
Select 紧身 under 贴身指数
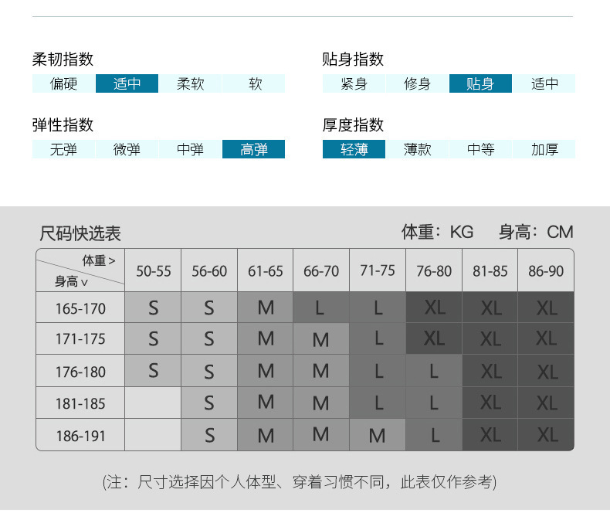(354, 83)
